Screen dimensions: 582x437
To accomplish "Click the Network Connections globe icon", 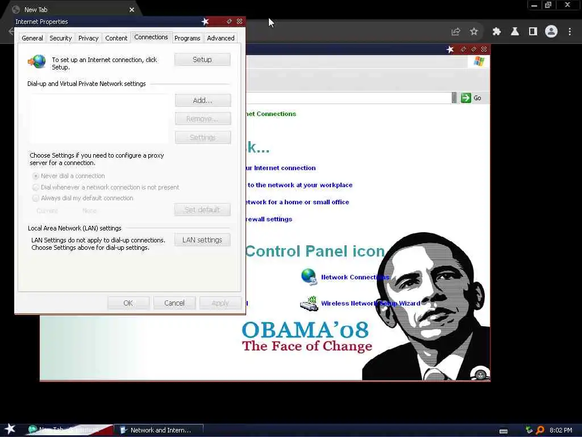I will [x=309, y=277].
